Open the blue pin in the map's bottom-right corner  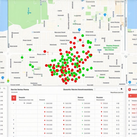130,82
